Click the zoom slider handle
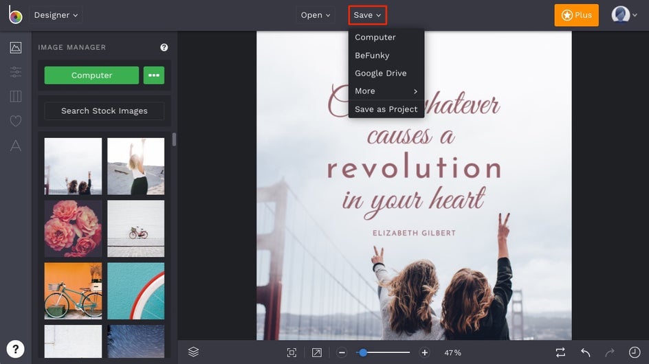 tap(362, 352)
